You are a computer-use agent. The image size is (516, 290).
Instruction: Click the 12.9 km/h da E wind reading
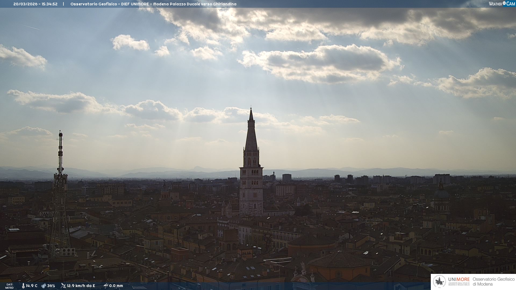pos(81,286)
